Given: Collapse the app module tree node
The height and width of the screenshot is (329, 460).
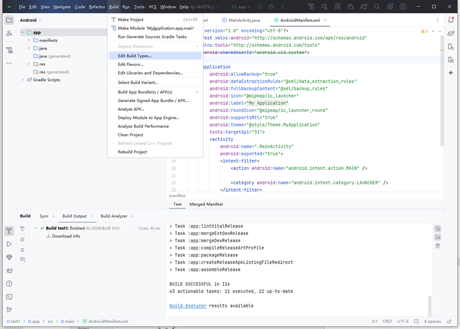Looking at the screenshot, I should (x=23, y=32).
